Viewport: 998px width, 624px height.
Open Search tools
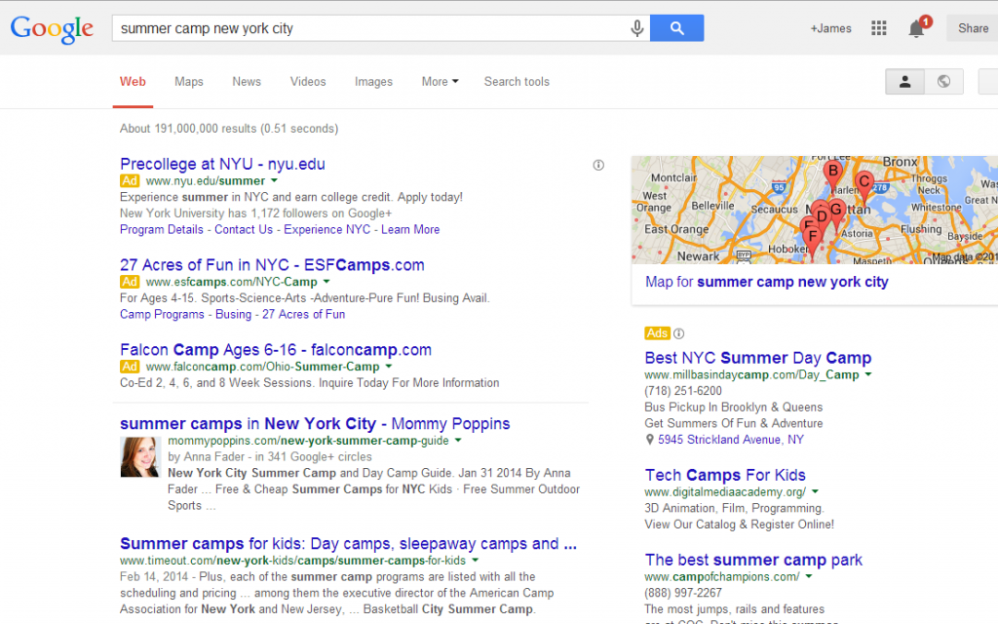coord(517,82)
